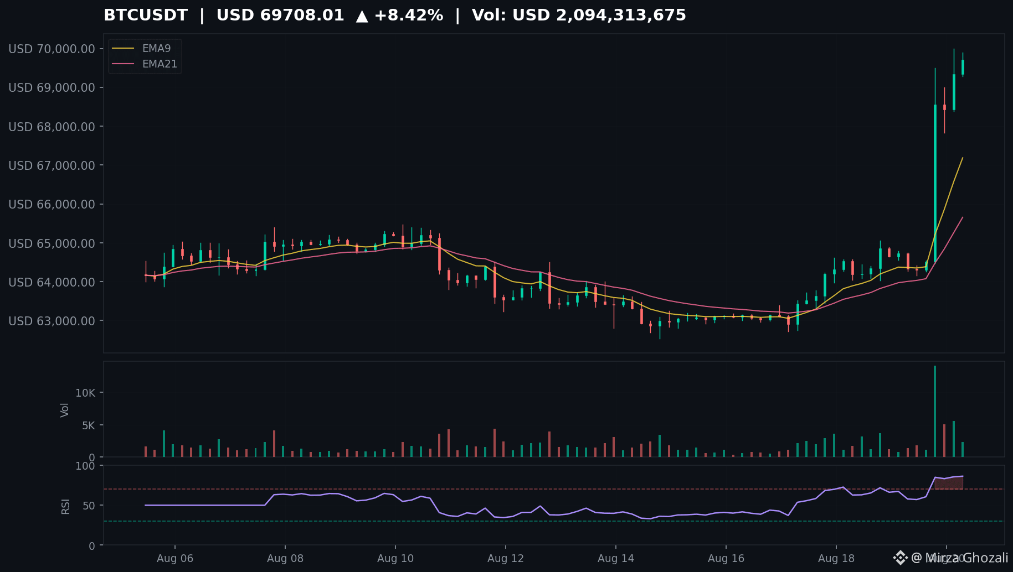
Task: Click the tallest green volume bar
Action: pyautogui.click(x=935, y=411)
